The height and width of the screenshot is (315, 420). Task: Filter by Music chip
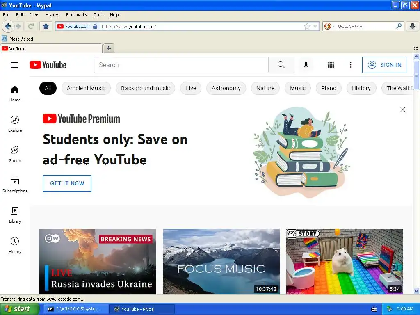click(x=298, y=88)
